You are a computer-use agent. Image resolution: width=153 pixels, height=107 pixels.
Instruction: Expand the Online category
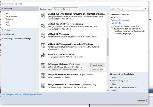tap(3, 30)
